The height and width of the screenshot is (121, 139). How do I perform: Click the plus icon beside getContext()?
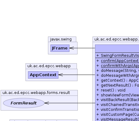[x=97, y=80]
